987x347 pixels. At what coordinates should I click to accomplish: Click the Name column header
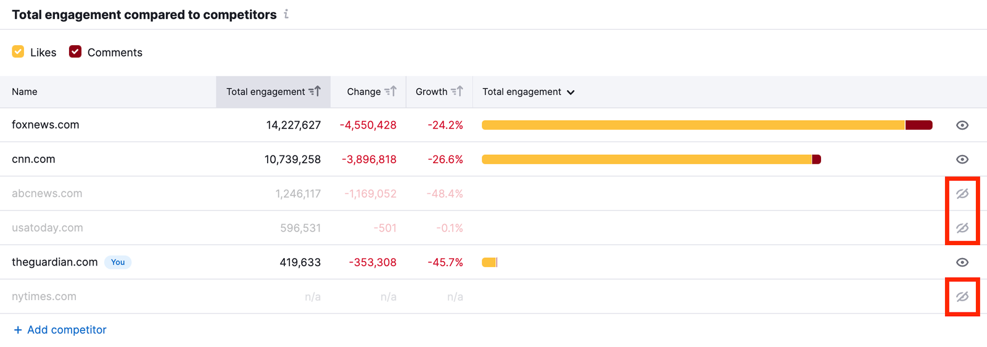(x=25, y=92)
